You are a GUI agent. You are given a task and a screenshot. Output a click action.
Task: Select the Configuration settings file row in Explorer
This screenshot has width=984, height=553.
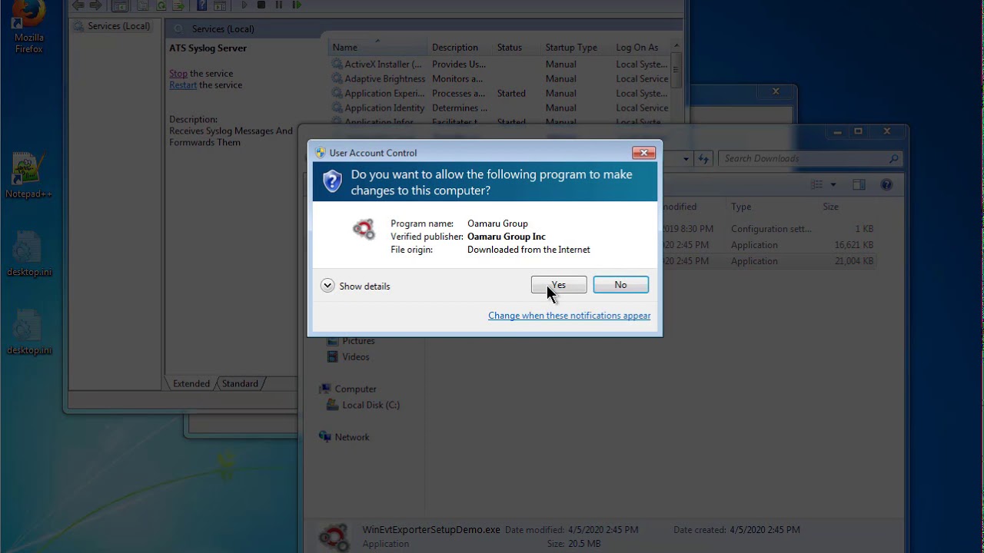pos(769,229)
